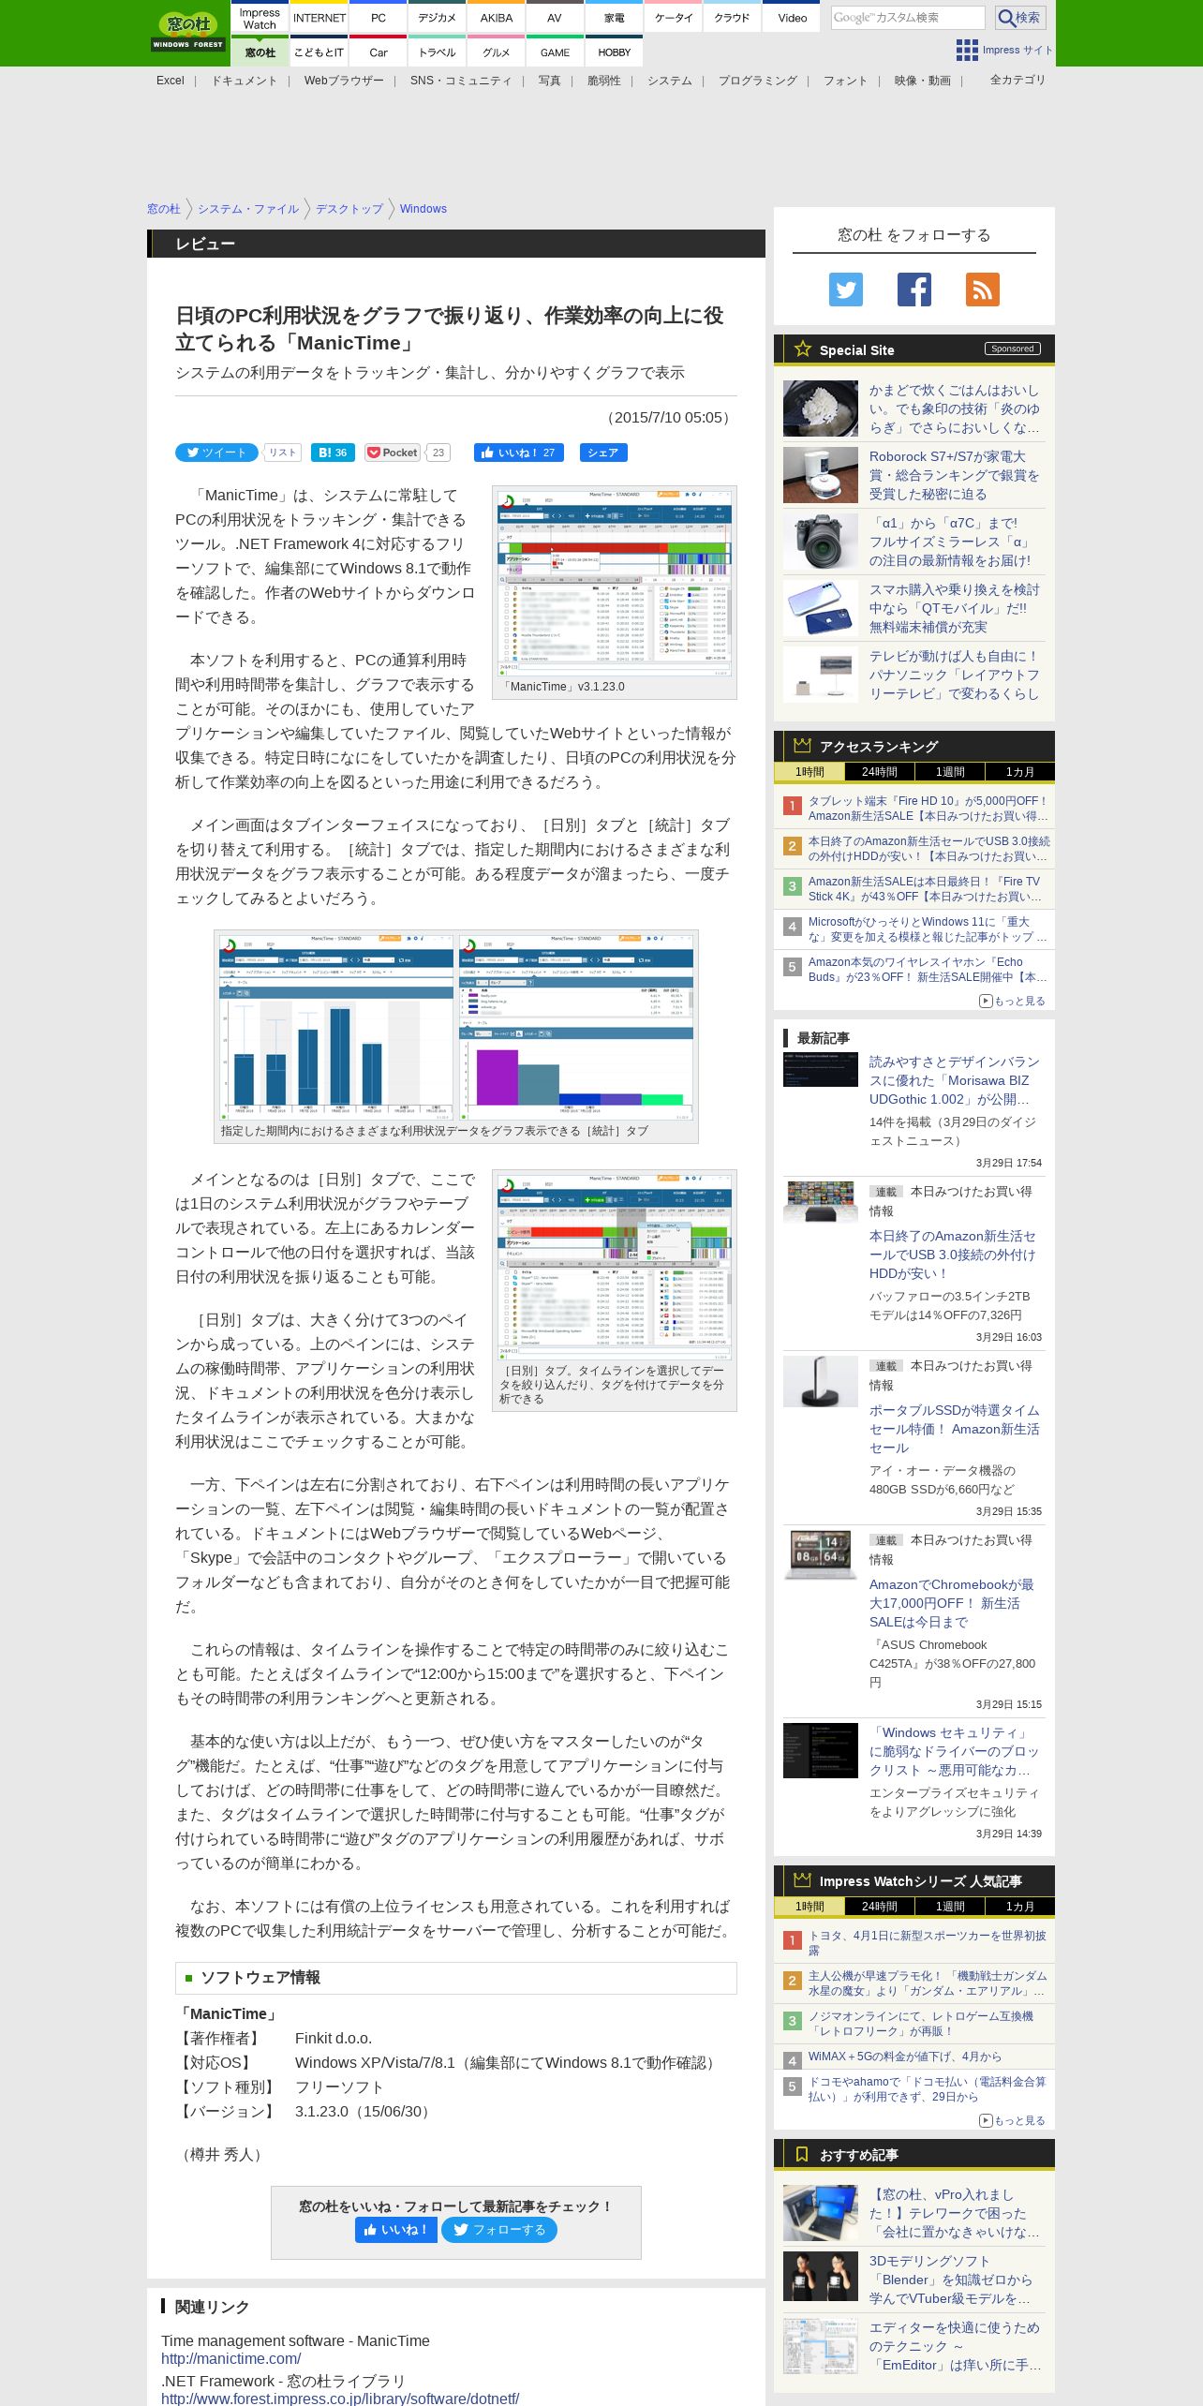The image size is (1203, 2406).
Task: Click the Facebook いいね！ 27 button
Action: click(519, 453)
